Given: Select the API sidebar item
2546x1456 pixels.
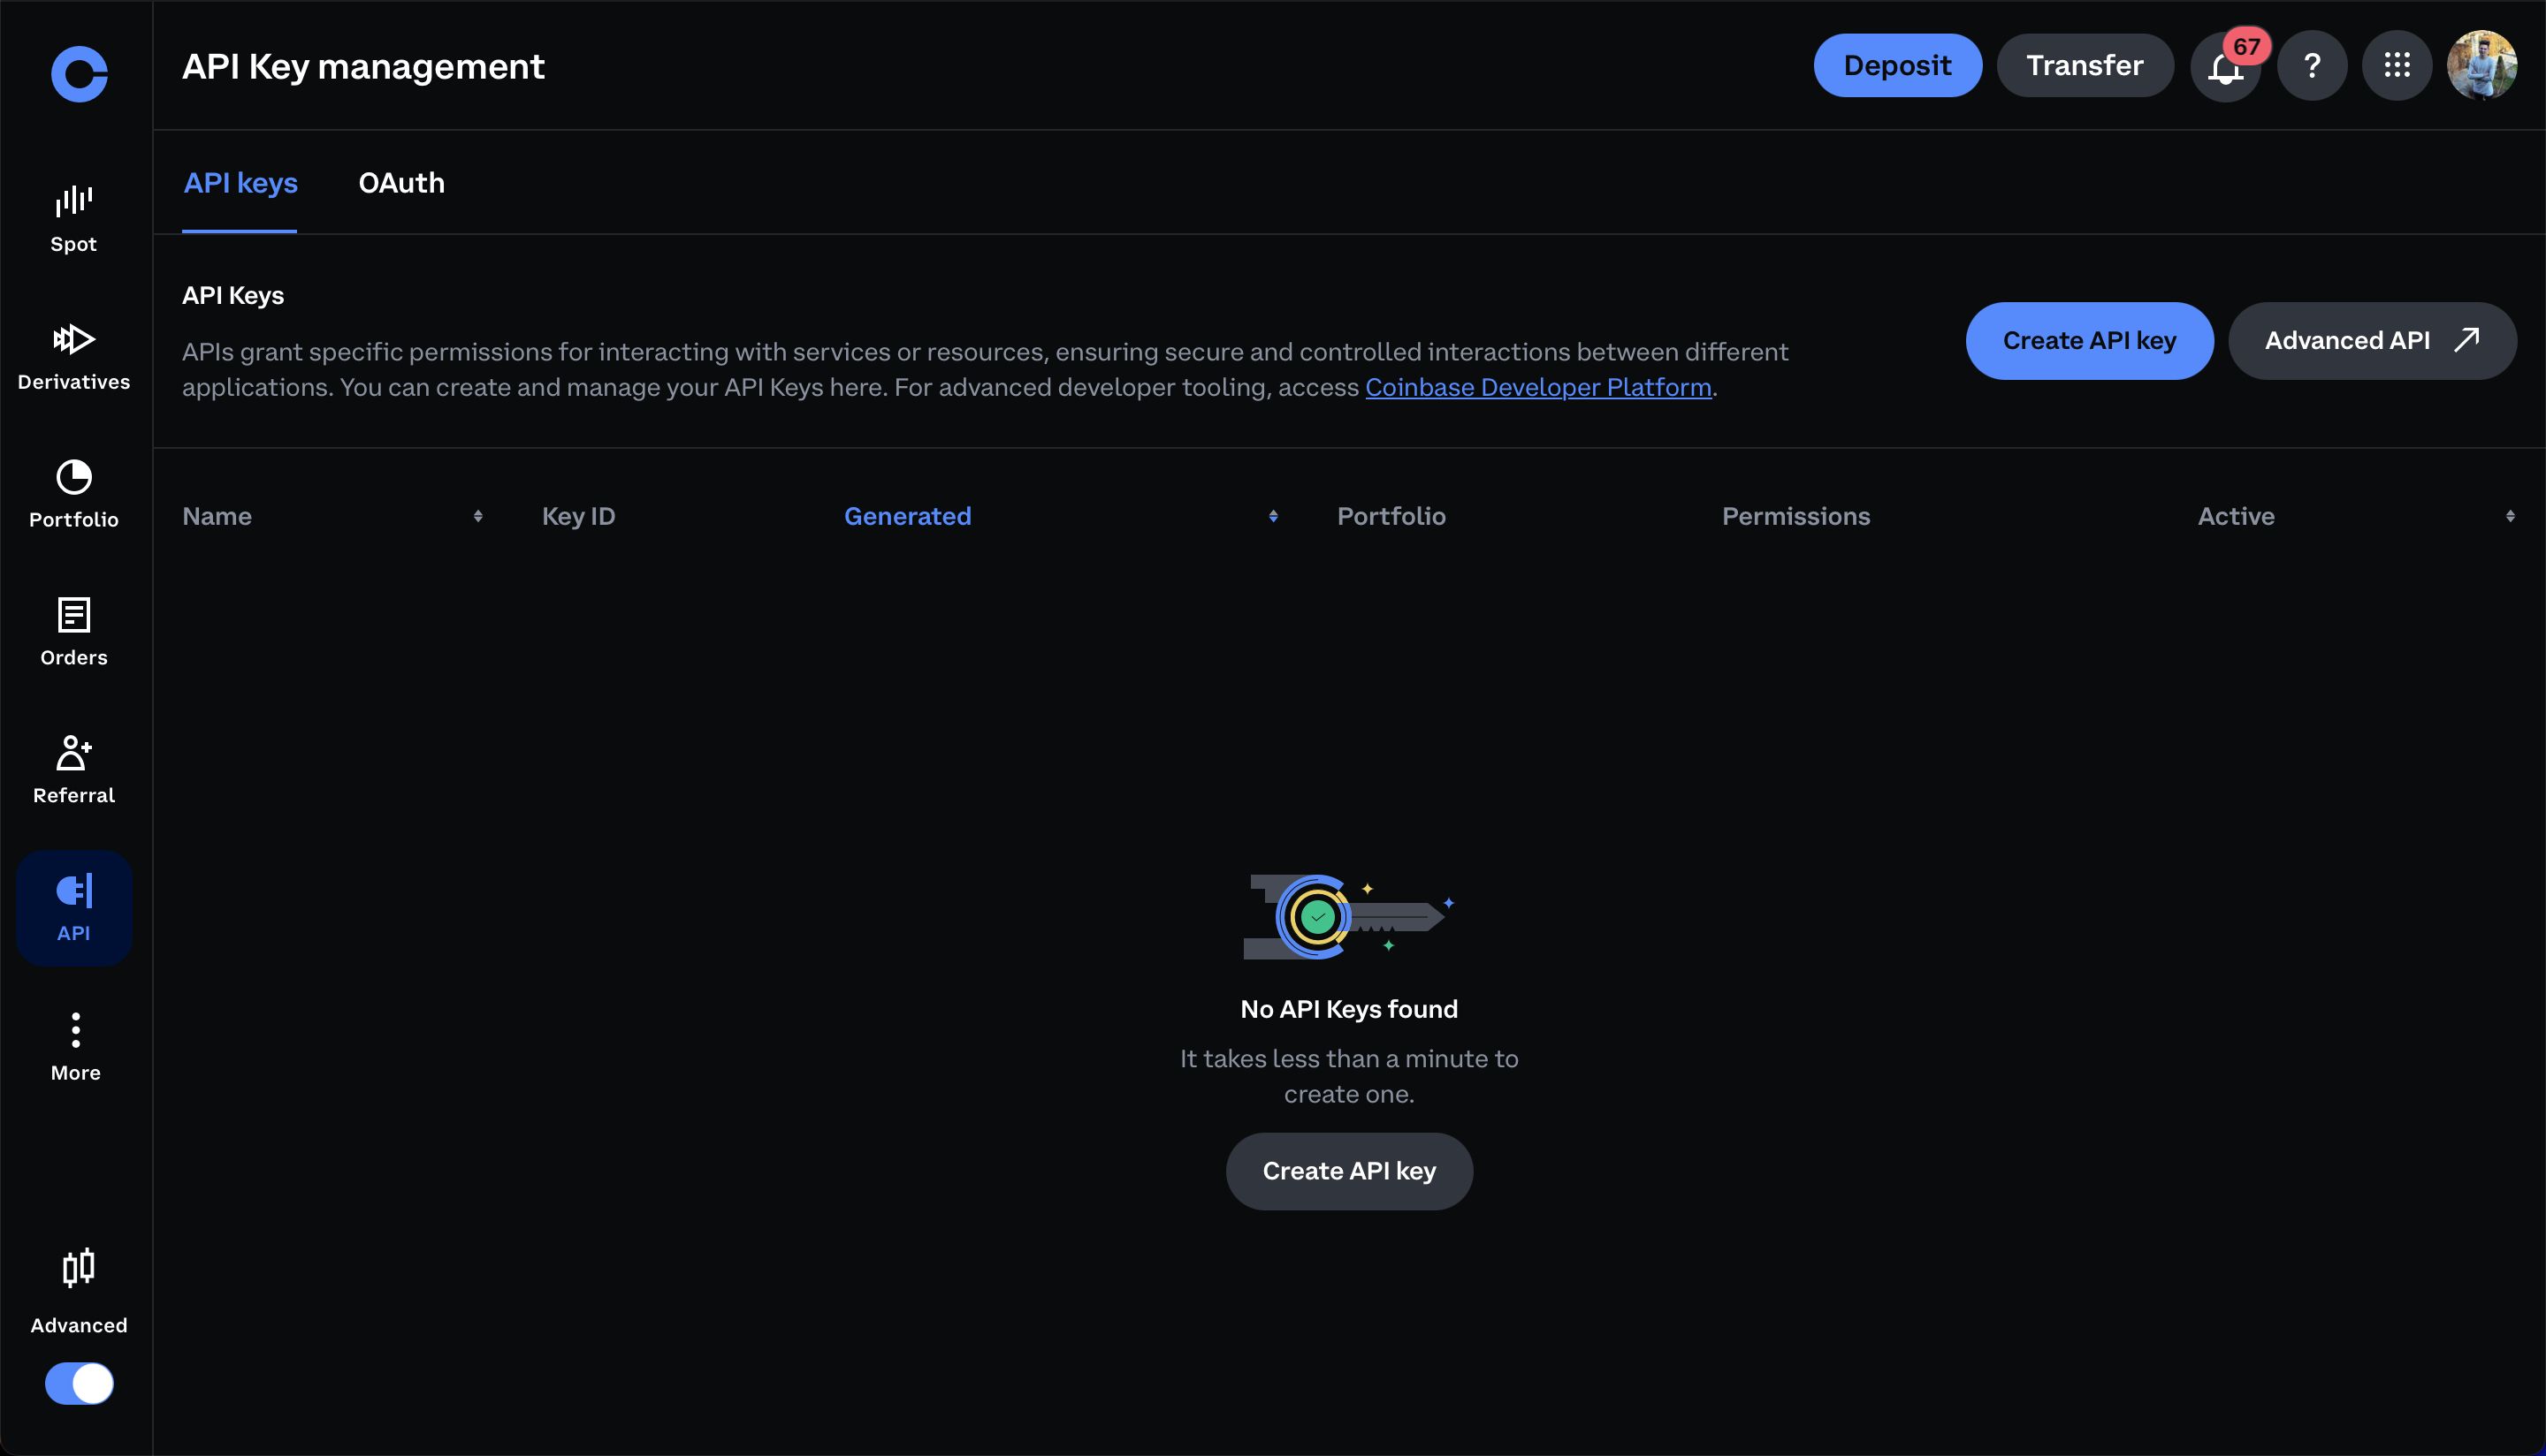Looking at the screenshot, I should click(x=74, y=908).
